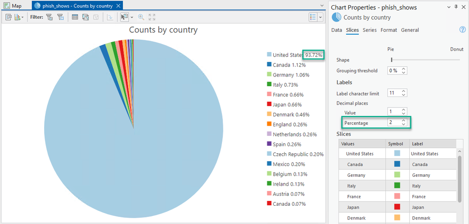The width and height of the screenshot is (469, 224).
Task: Decrease the Grouping threshold value
Action: pos(404,73)
